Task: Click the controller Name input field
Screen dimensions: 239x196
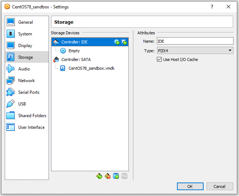Action: [x=195, y=41]
